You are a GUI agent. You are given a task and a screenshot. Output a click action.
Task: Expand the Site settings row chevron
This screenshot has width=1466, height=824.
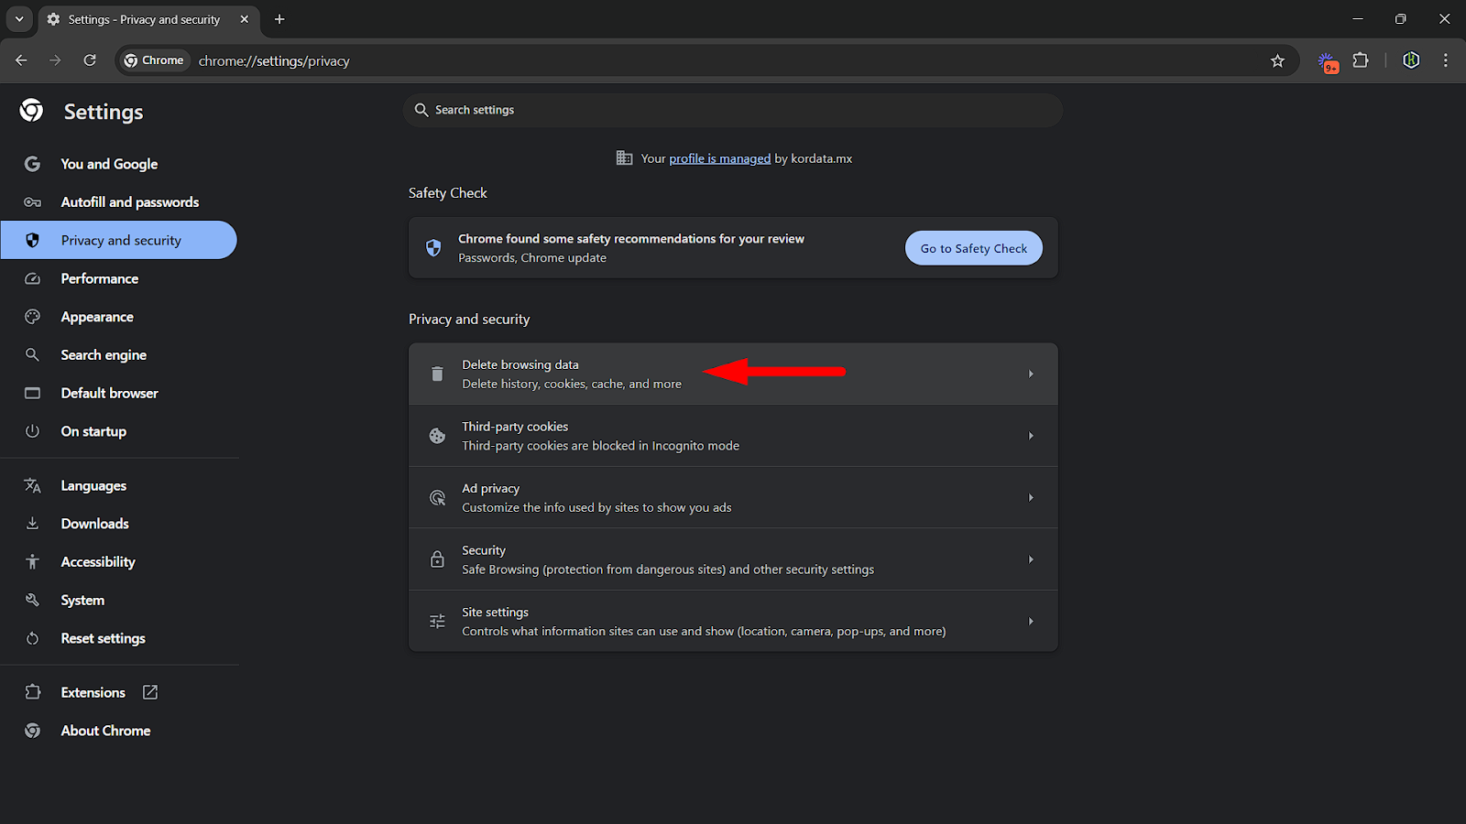pyautogui.click(x=1031, y=622)
